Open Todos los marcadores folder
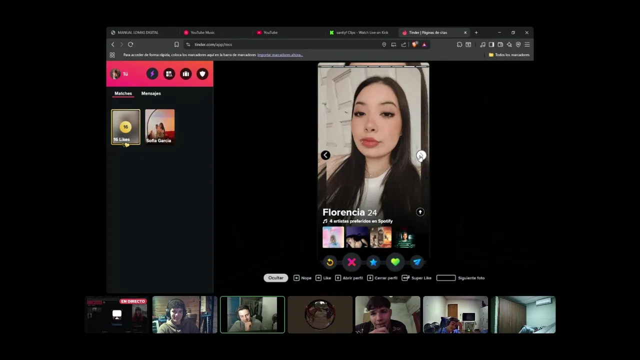The width and height of the screenshot is (640, 360). (509, 55)
